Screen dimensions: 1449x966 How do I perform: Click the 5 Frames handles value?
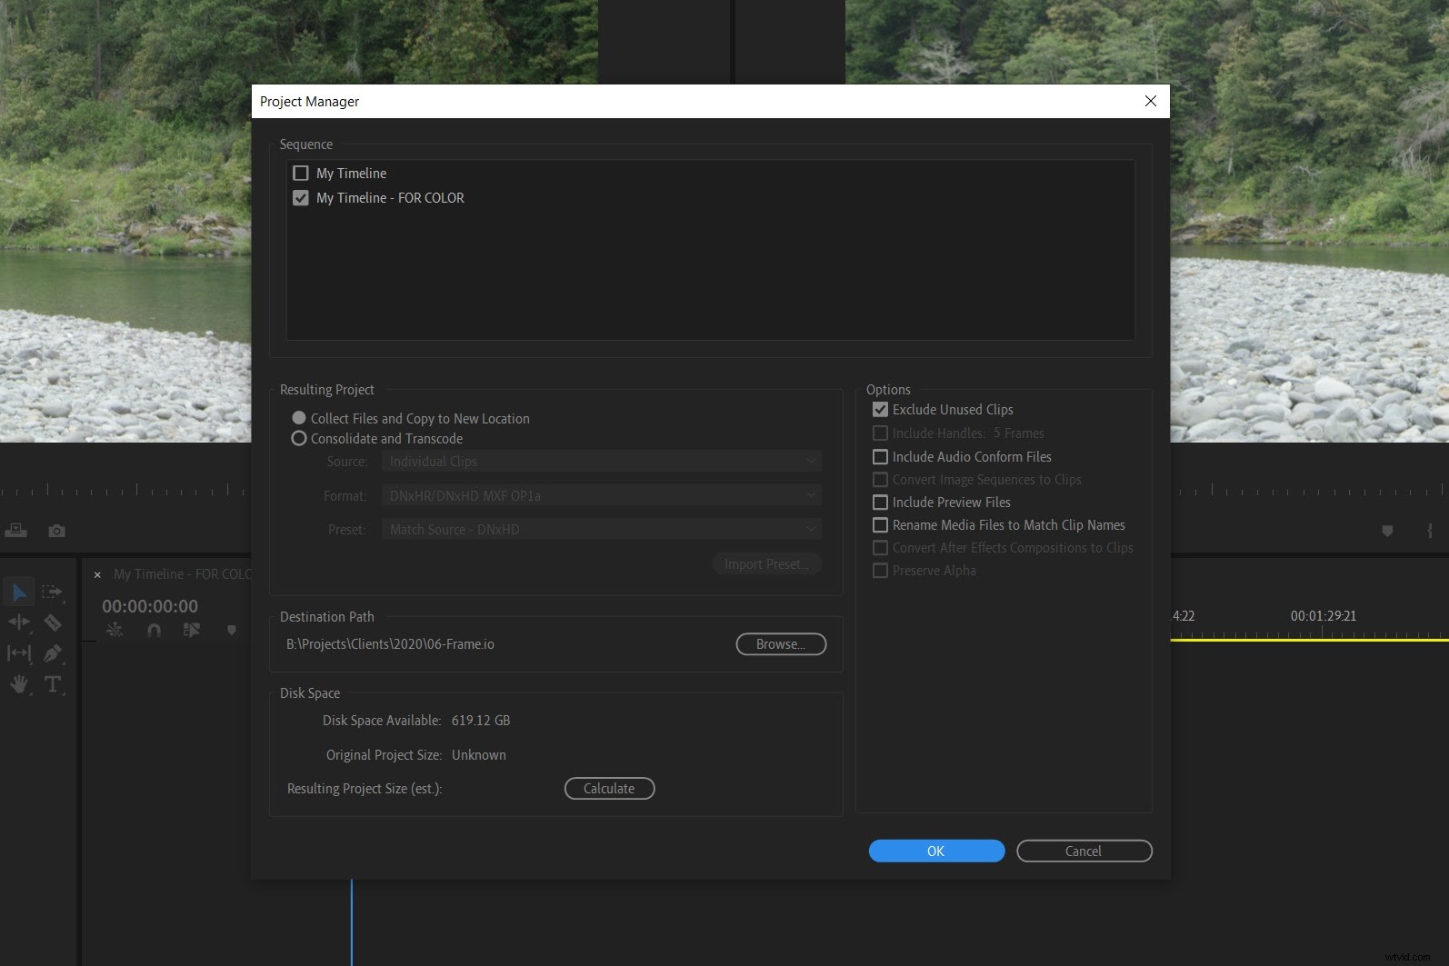pyautogui.click(x=1018, y=433)
